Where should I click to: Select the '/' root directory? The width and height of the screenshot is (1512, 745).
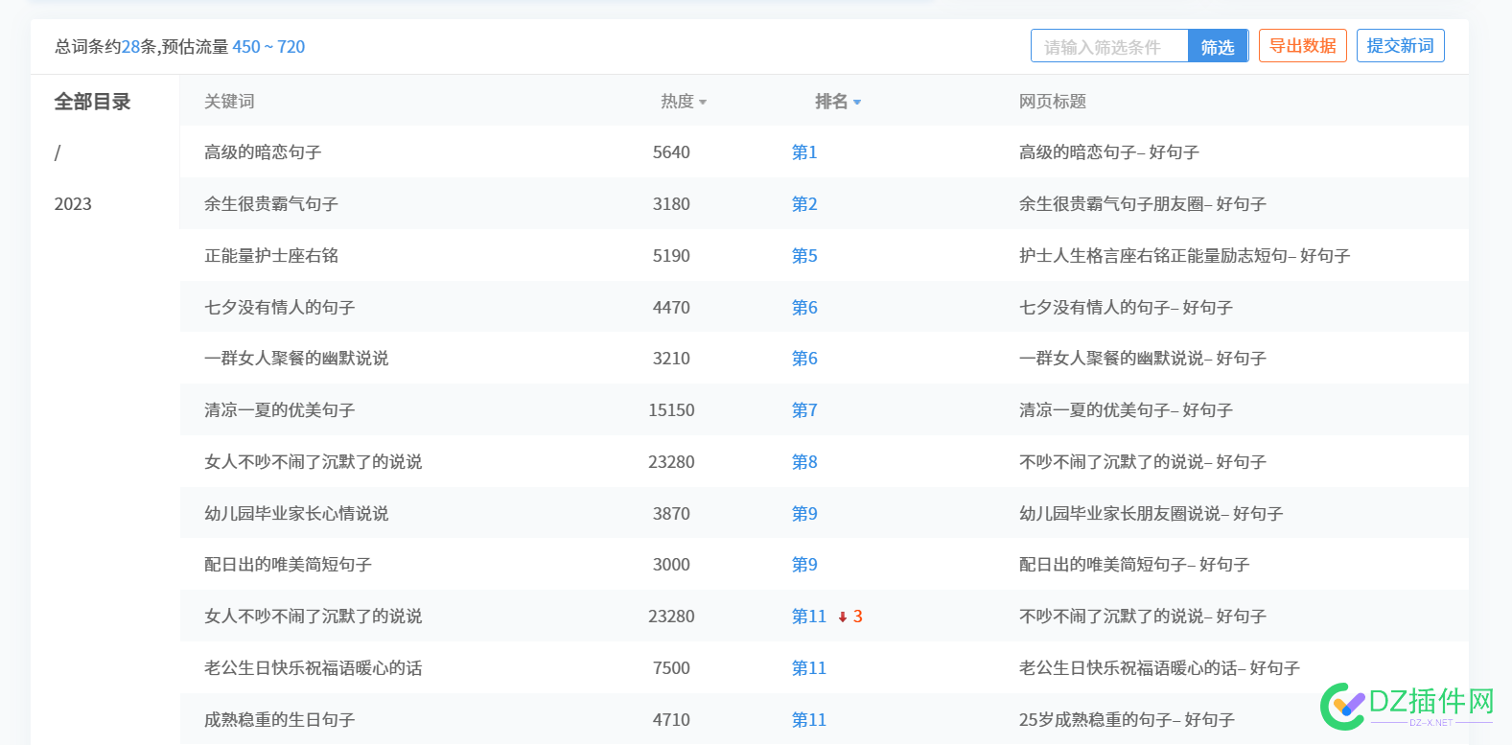(58, 152)
